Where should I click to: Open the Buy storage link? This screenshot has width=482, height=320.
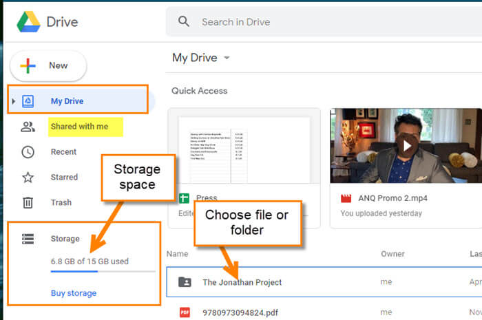pyautogui.click(x=74, y=293)
